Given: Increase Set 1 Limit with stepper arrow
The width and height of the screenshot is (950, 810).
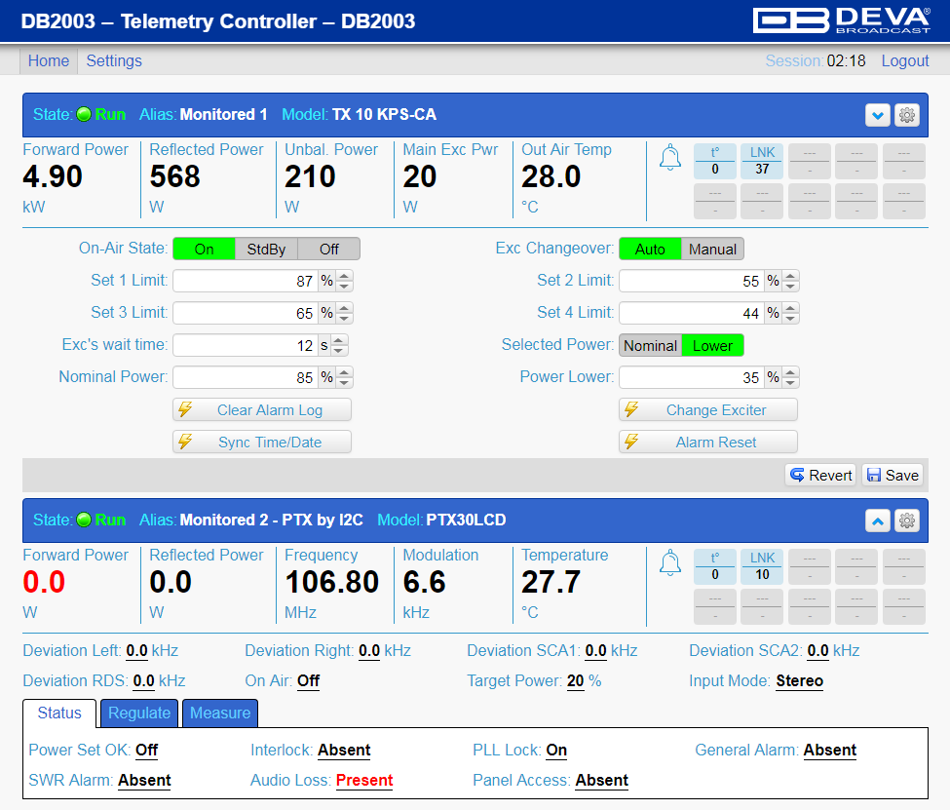Looking at the screenshot, I should point(344,277).
